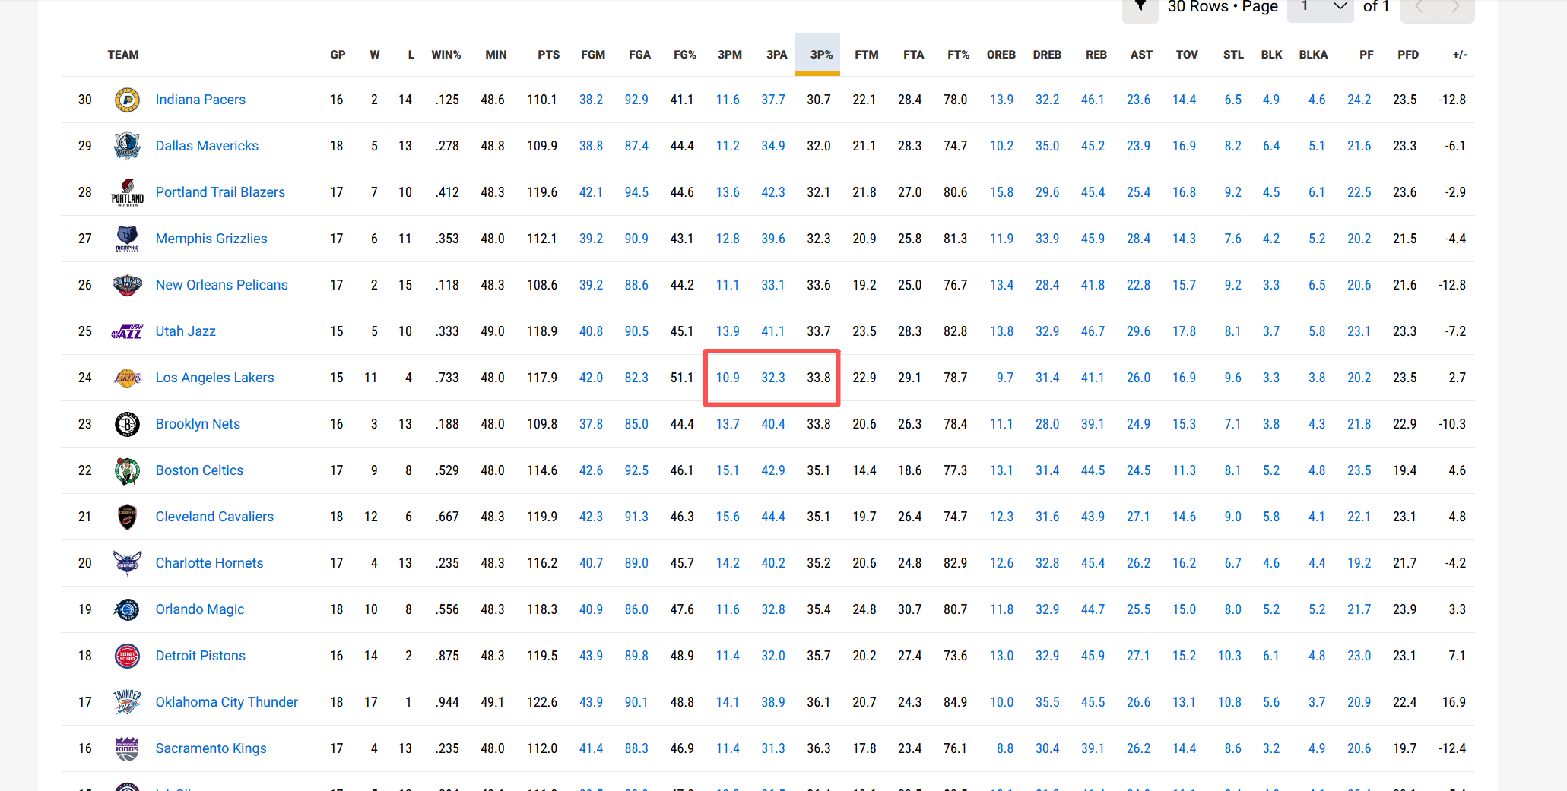Click the Memphis Grizzlies team logo
Image resolution: width=1567 pixels, height=791 pixels.
[127, 239]
